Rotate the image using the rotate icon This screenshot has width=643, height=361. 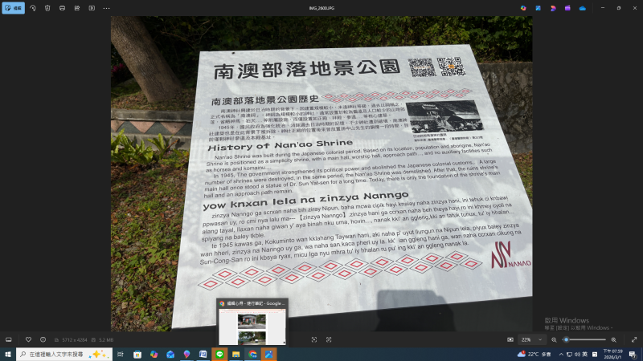(33, 8)
